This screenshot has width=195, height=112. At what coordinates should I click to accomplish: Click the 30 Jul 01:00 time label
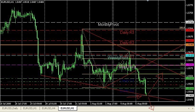click(x=51, y=104)
